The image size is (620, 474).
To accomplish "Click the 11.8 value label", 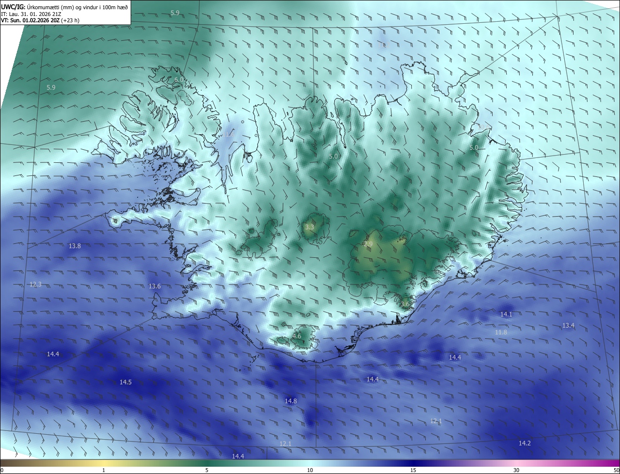I will click(x=501, y=332).
